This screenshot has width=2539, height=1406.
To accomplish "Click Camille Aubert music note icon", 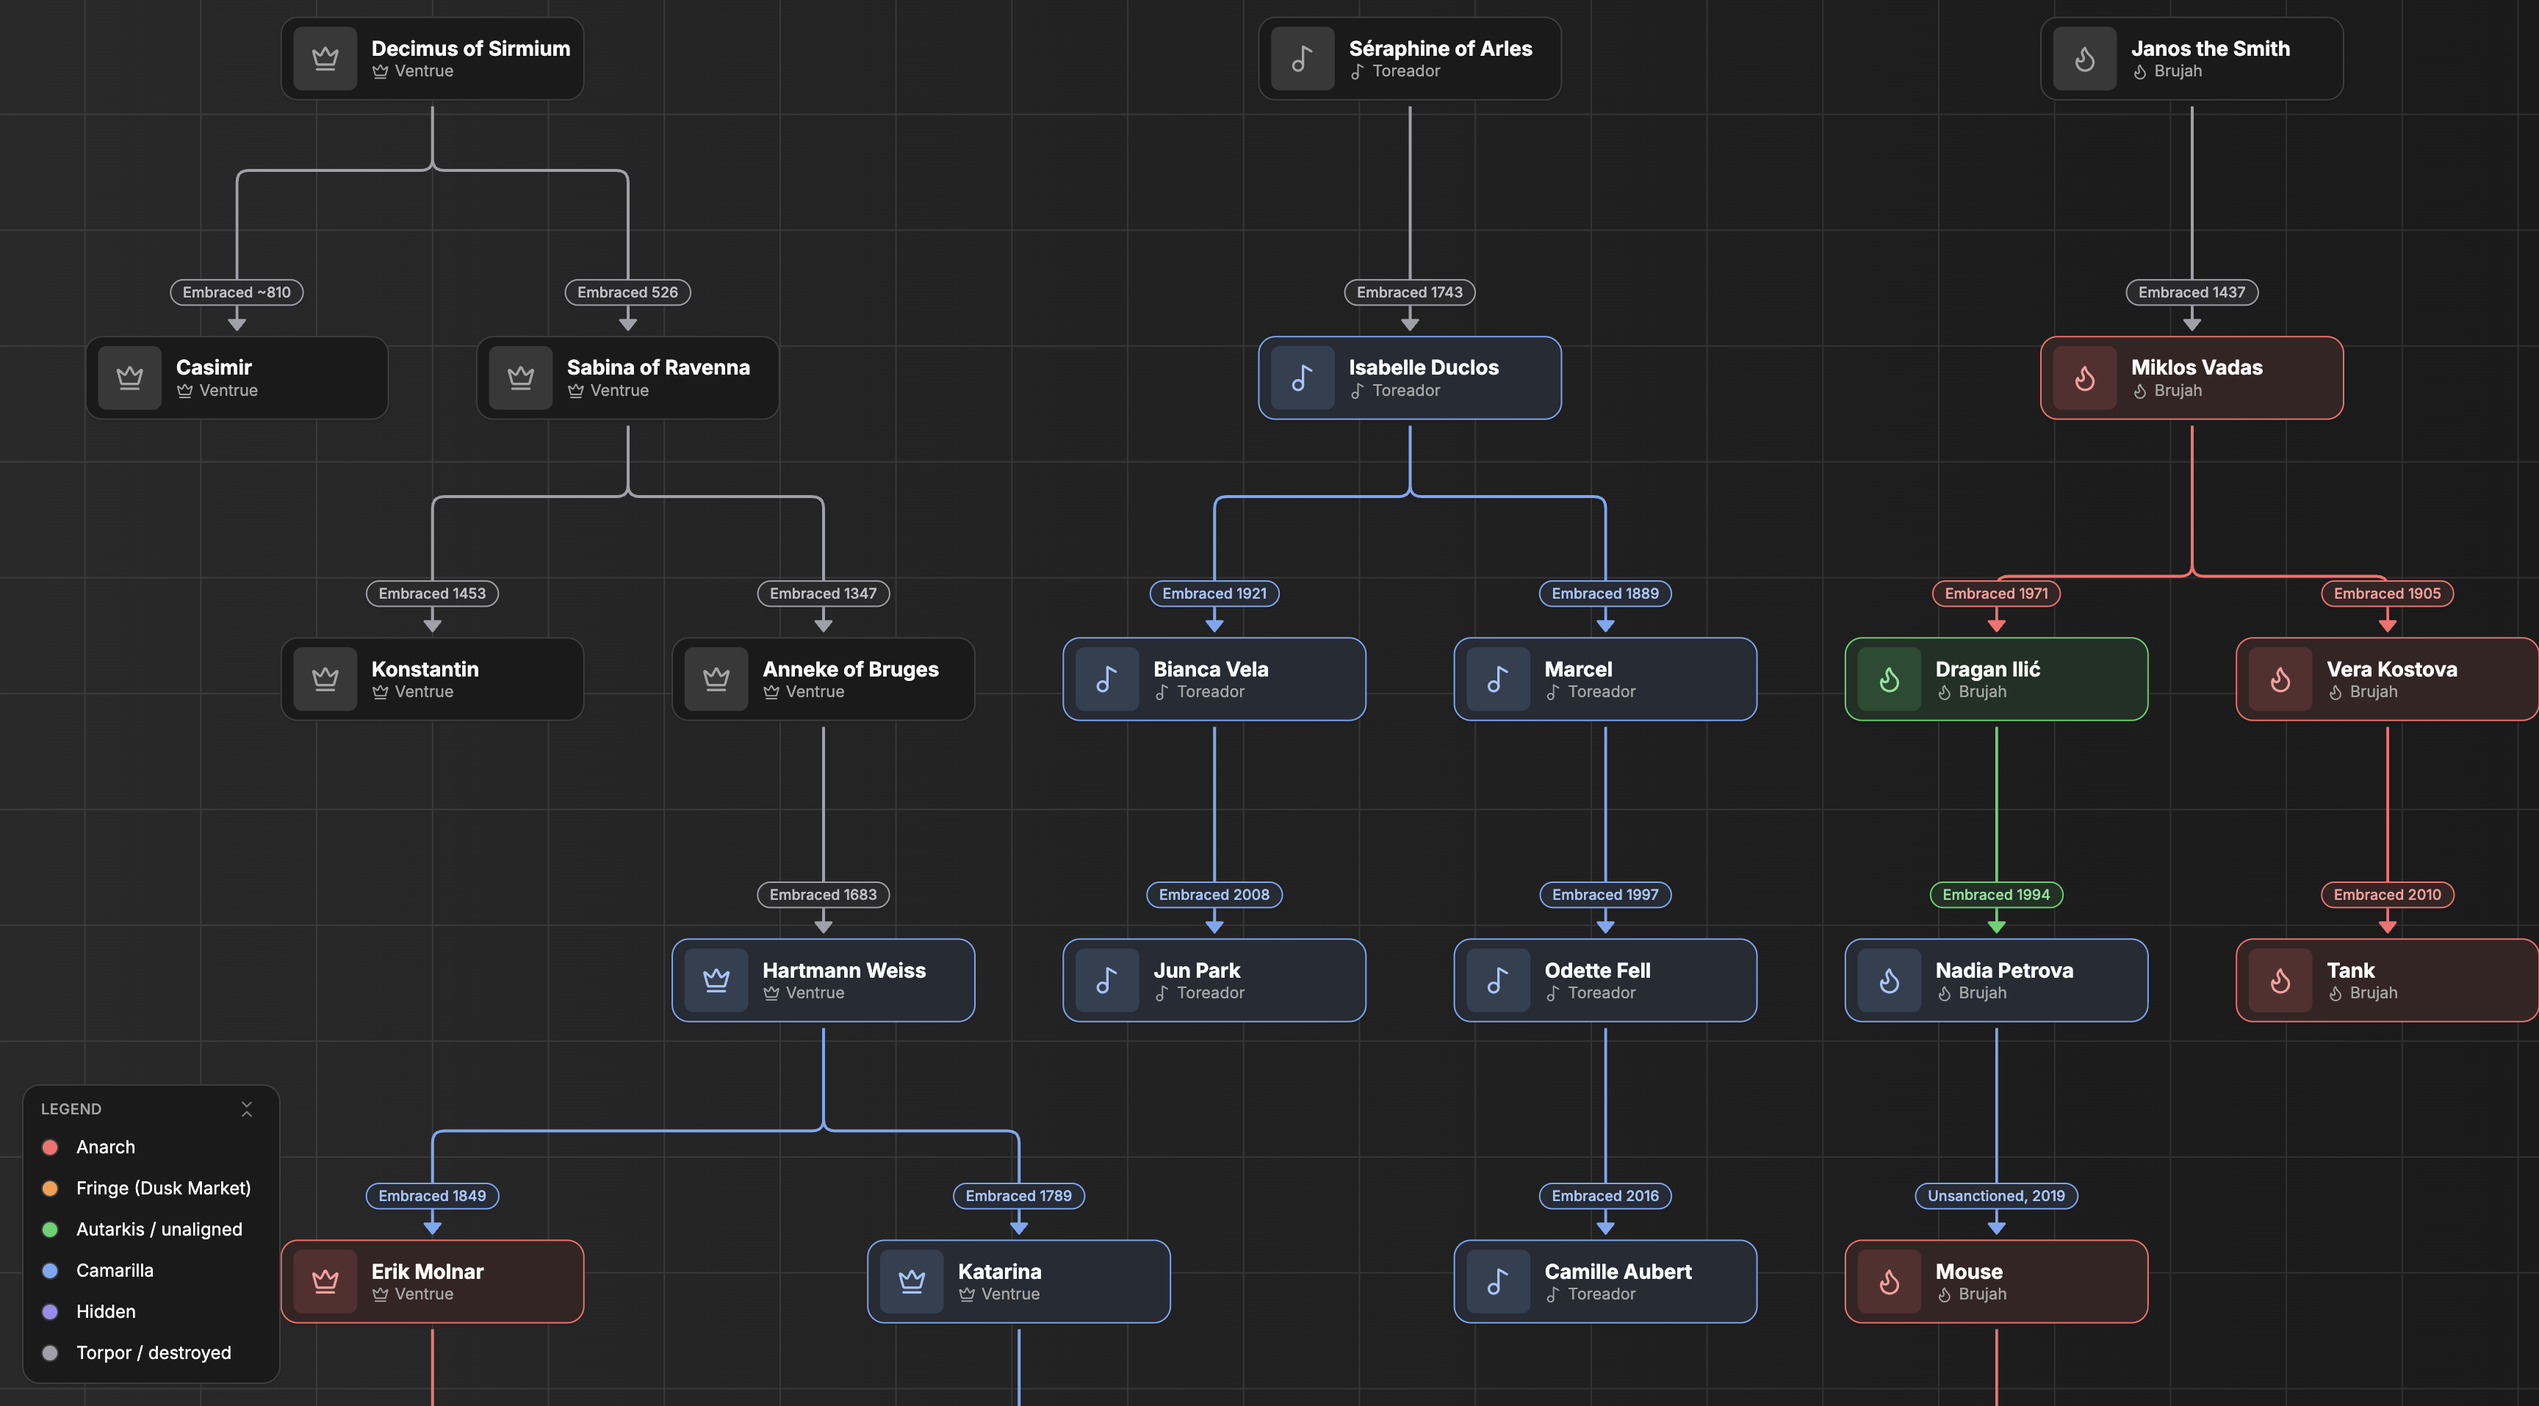I will click(x=1498, y=1282).
